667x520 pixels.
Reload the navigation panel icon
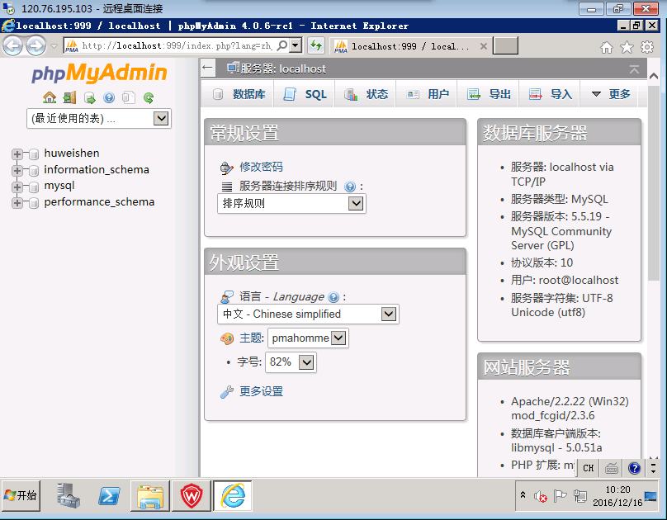point(149,97)
